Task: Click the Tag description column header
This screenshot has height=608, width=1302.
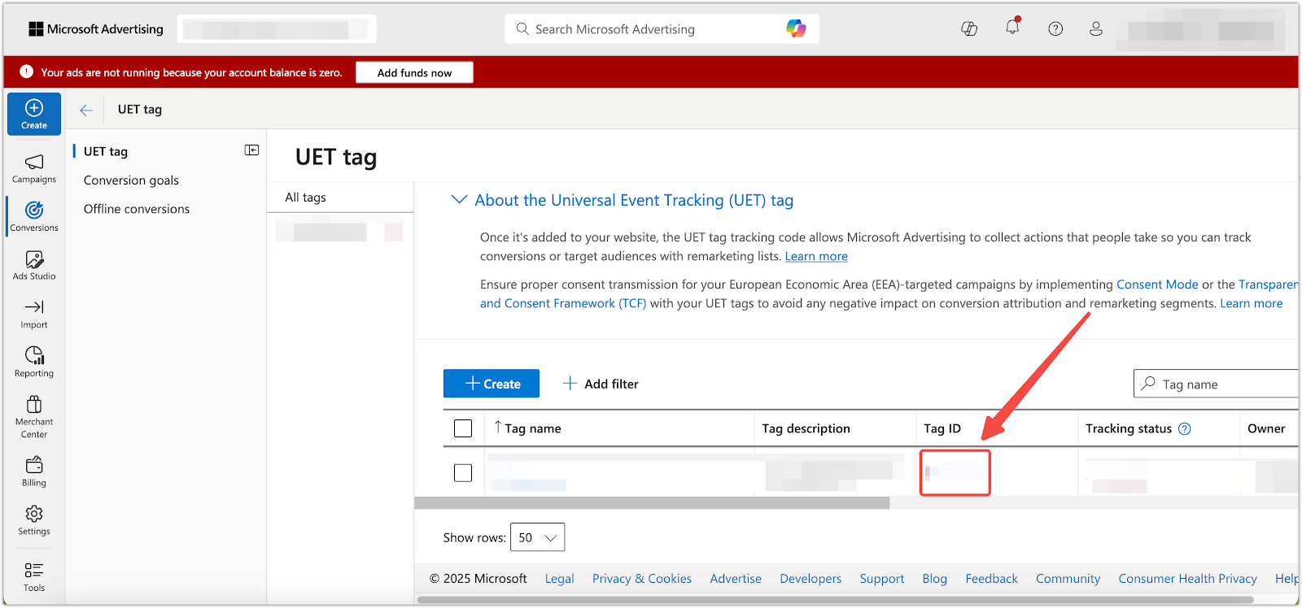Action: 806,428
